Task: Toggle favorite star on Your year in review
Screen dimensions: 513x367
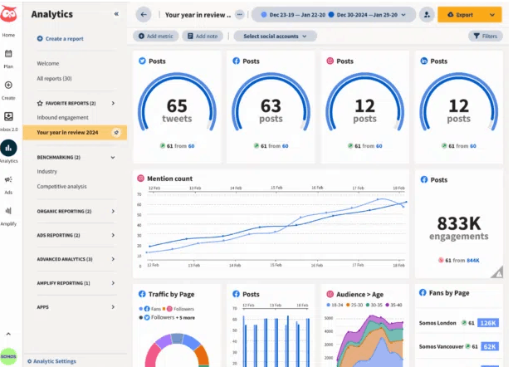Action: click(x=116, y=133)
